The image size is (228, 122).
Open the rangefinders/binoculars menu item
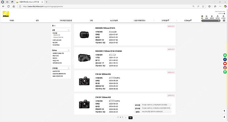pos(66,20)
